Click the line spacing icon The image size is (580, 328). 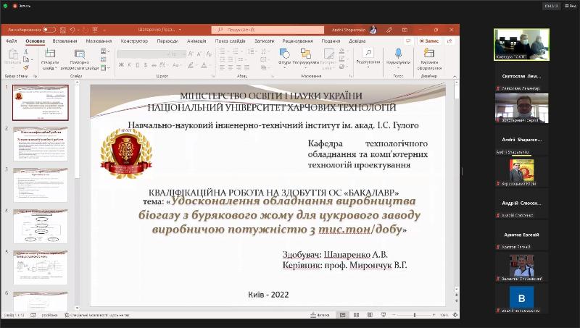coord(251,51)
